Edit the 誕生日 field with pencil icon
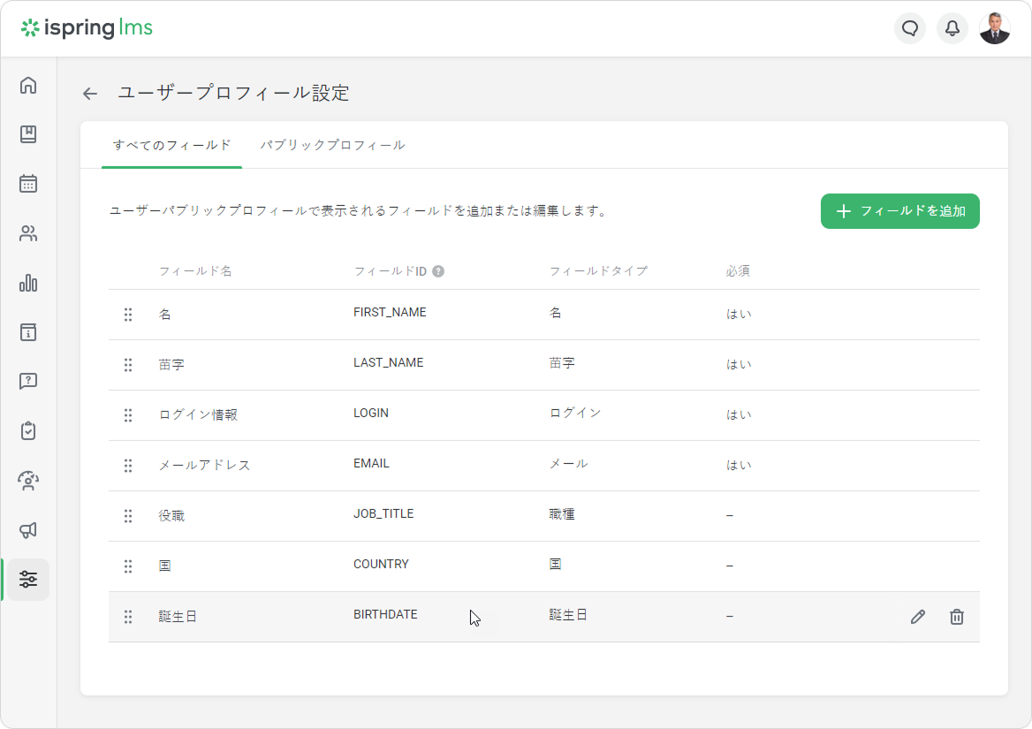1032x729 pixels. pos(918,617)
